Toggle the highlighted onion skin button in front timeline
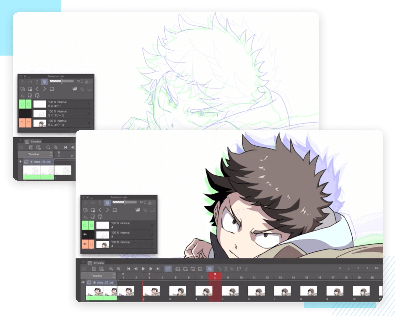Image resolution: width=395 pixels, height=316 pixels. [x=210, y=269]
